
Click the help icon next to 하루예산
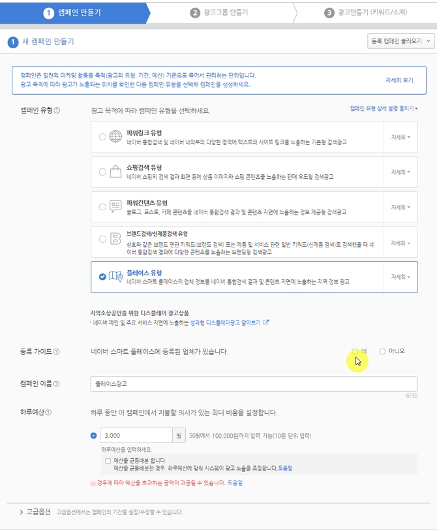pos(48,413)
